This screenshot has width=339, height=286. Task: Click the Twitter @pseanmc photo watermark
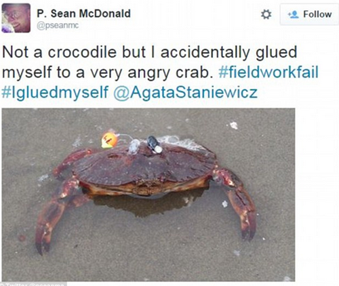click(x=34, y=284)
